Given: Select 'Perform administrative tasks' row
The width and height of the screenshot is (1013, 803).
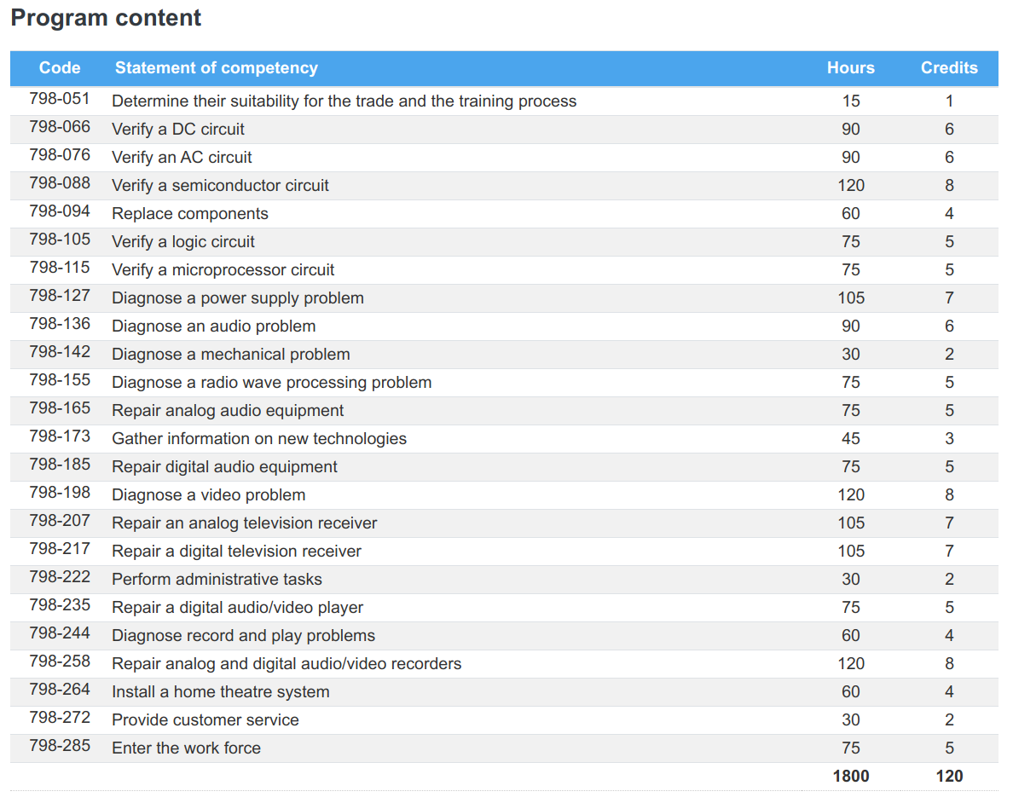Looking at the screenshot, I should coord(217,580).
